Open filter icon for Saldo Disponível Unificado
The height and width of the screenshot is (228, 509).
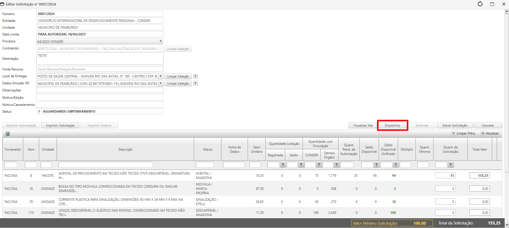point(396,165)
